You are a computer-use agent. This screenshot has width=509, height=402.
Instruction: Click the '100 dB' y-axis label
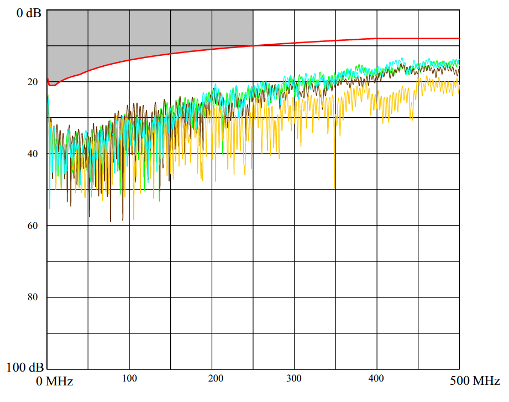pyautogui.click(x=25, y=367)
